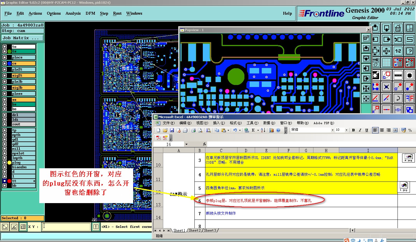The width and height of the screenshot is (416, 242).
Task: Toggle the checkbox for layer mill
Action: [5, 149]
